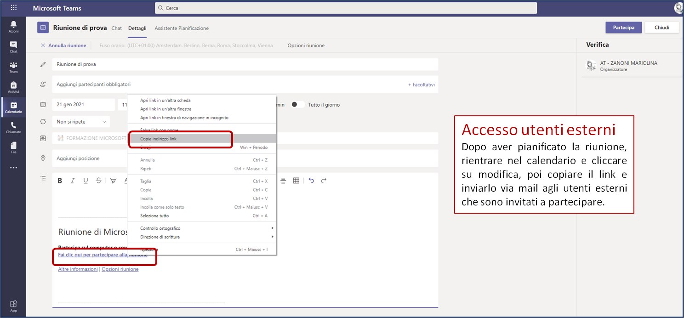Viewport: 684px width, 318px height.
Task: Select the Dettagli tab
Action: pos(137,28)
